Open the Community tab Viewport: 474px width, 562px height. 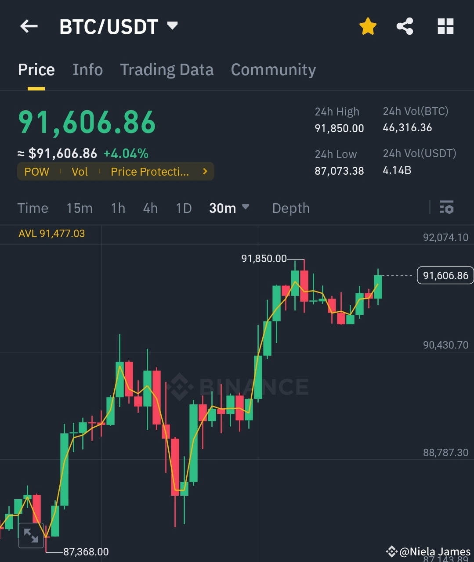pyautogui.click(x=273, y=69)
